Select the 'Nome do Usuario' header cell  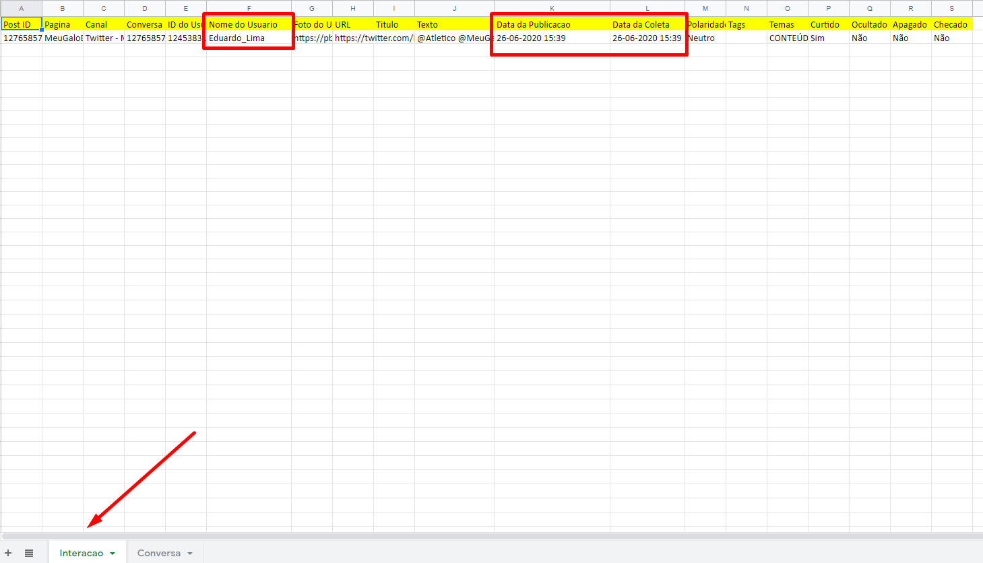(x=249, y=24)
